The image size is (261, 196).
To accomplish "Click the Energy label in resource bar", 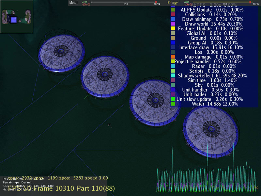I will (x=173, y=3).
